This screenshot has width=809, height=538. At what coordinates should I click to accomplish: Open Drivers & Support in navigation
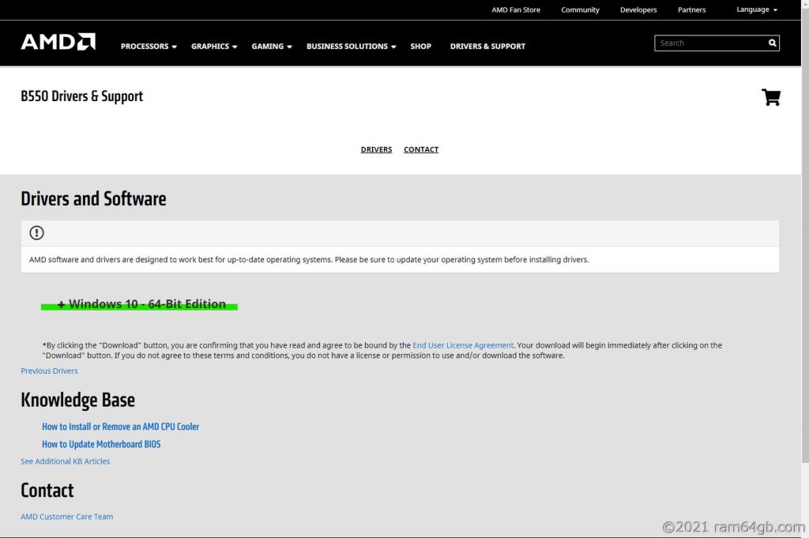[x=487, y=47]
